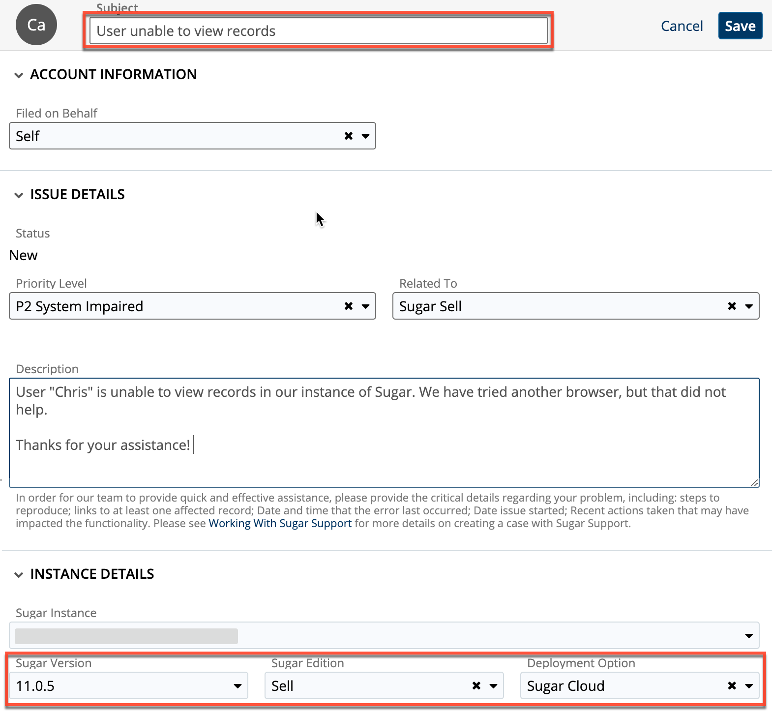Clear the Filed on Behalf selection
The height and width of the screenshot is (713, 772).
point(349,136)
